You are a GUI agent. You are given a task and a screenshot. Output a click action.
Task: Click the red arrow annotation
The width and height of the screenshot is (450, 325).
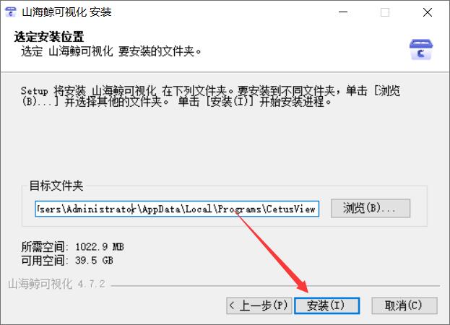(271, 251)
